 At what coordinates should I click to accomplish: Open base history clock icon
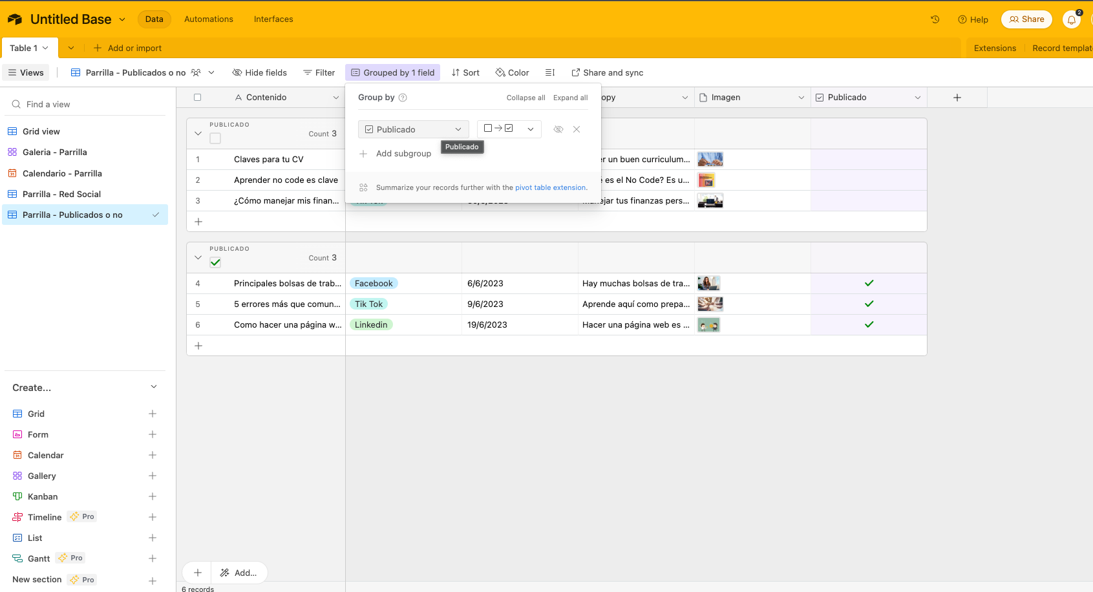(935, 19)
